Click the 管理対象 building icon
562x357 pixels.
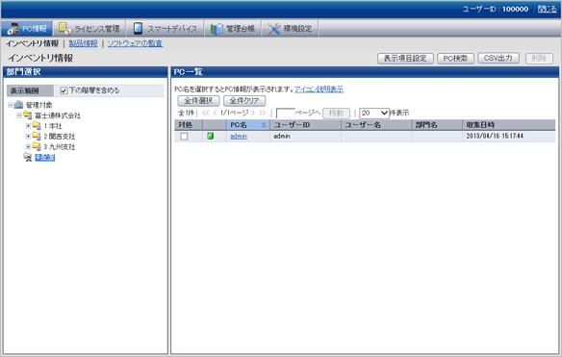click(x=18, y=105)
